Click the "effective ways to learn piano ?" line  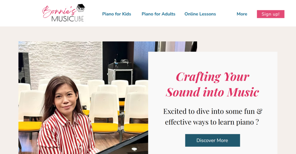tap(212, 122)
